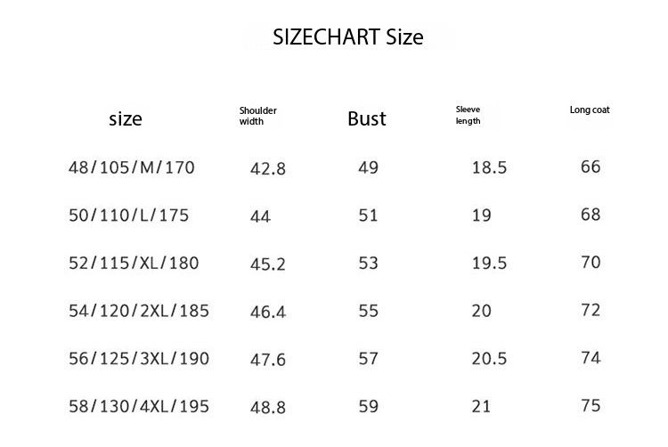Click shoulder width value 42.8
Viewport: 668px width, 447px height.
267,168
